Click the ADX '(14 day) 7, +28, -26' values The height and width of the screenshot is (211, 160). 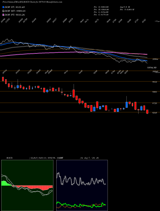point(89,158)
